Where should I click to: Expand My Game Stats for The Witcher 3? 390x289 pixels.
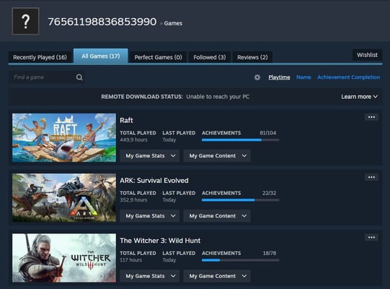pyautogui.click(x=149, y=276)
